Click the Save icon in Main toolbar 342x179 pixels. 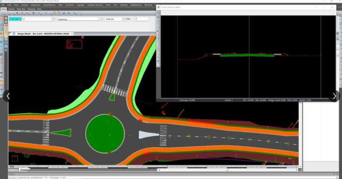pos(12,13)
